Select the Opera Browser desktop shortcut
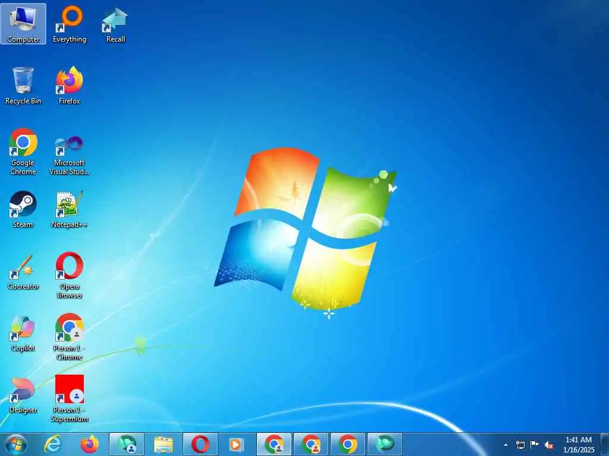 pyautogui.click(x=70, y=275)
